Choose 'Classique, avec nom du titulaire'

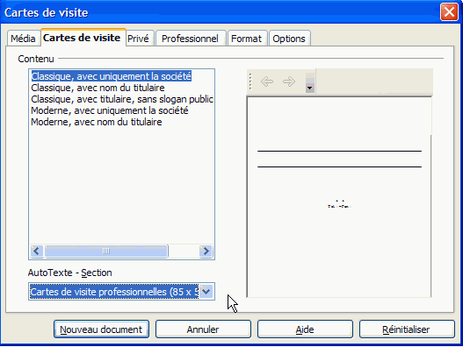[98, 88]
